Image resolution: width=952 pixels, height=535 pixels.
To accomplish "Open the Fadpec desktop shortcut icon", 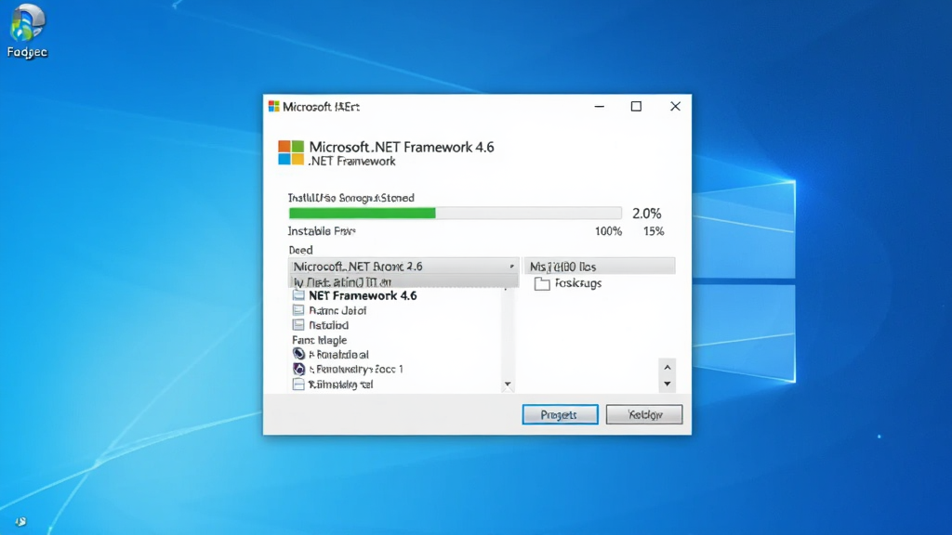I will (27, 31).
